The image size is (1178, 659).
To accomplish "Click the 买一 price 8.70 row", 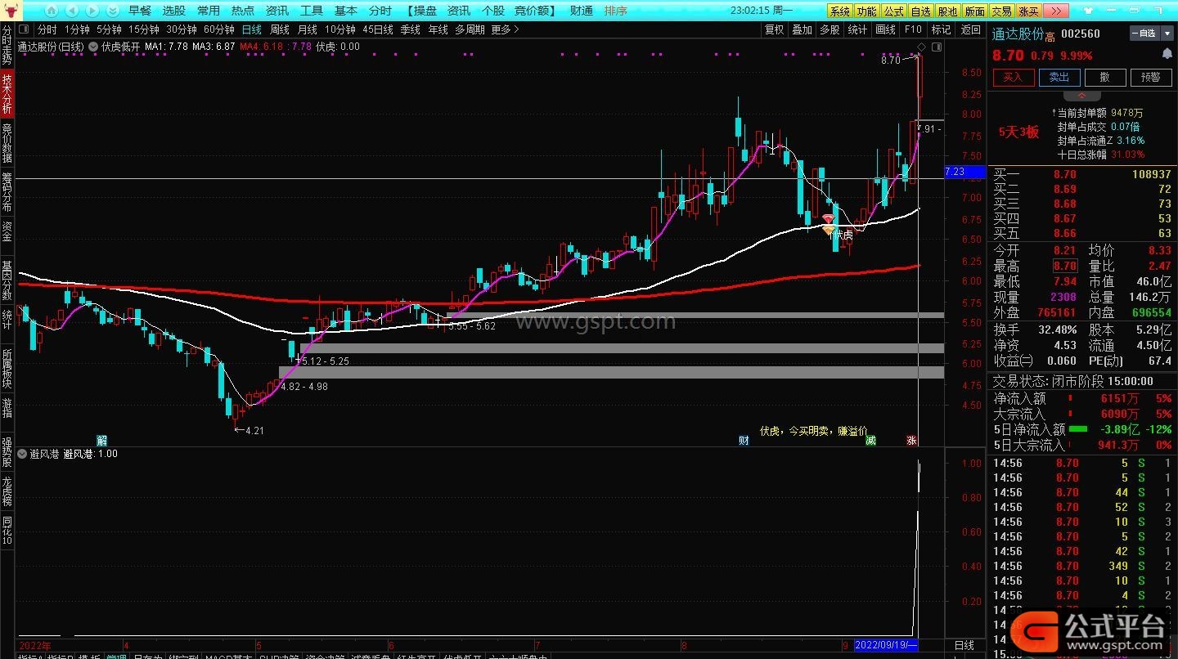I will 1081,174.
